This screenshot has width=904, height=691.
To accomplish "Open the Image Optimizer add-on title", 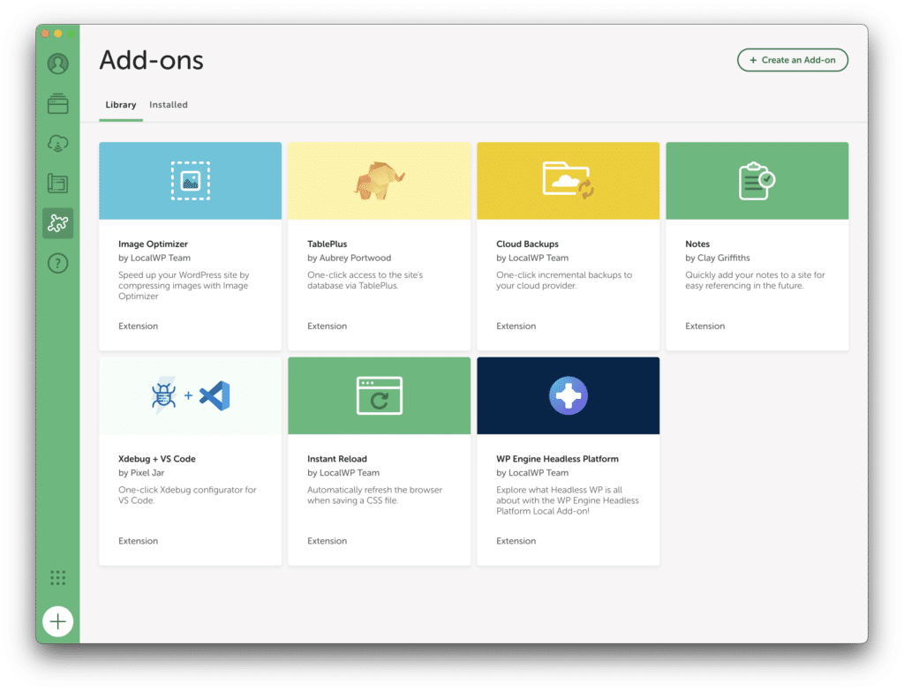I will point(154,244).
